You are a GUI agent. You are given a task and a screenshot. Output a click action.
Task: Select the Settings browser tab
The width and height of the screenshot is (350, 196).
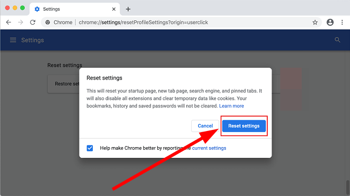tap(75, 9)
